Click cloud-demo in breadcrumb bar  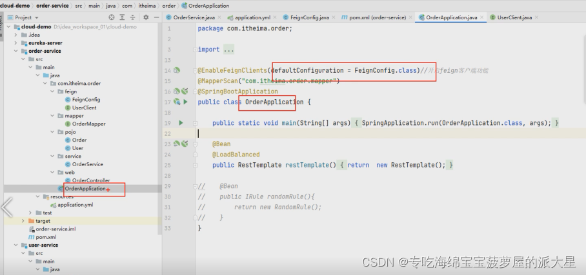click(x=15, y=6)
